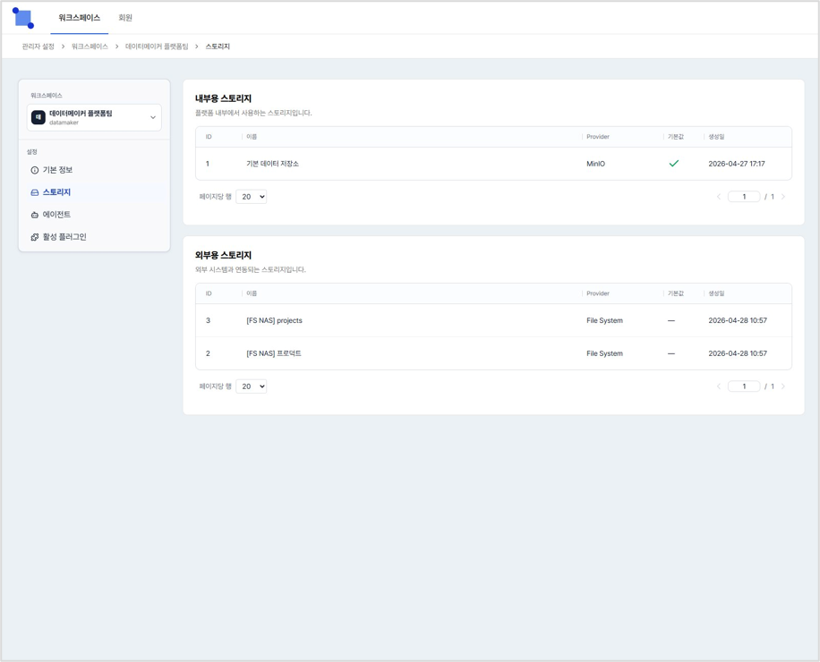Open the workspace selector chevron
Viewport: 820px width, 662px height.
point(153,117)
